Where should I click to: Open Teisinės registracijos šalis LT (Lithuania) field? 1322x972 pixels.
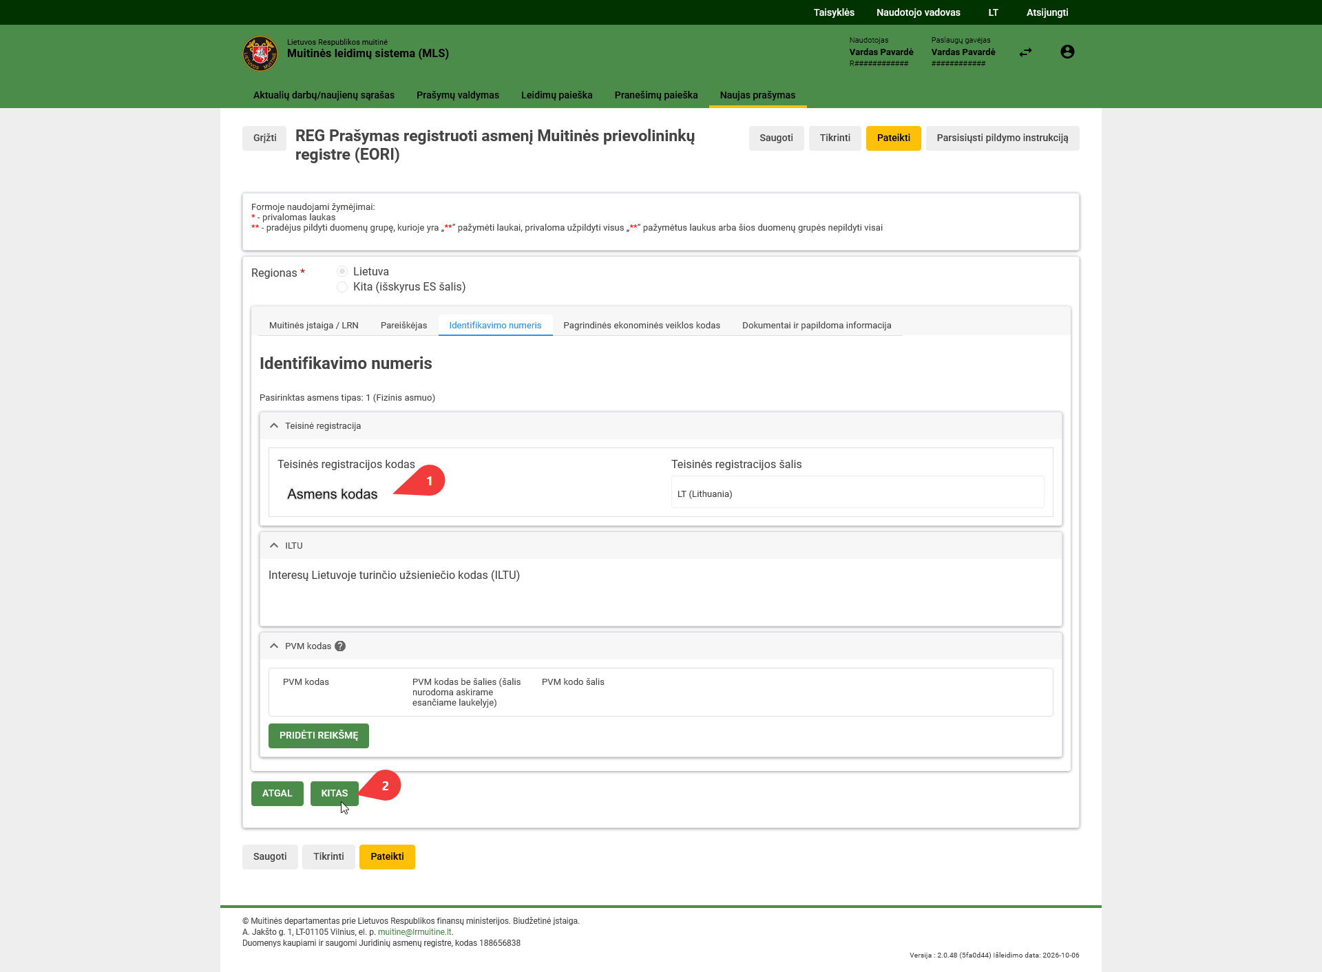[x=857, y=494]
